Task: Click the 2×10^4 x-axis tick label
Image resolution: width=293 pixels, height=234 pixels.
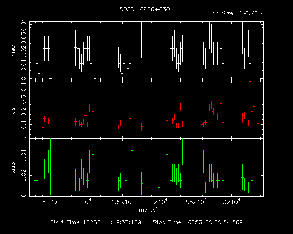Action: [159, 202]
